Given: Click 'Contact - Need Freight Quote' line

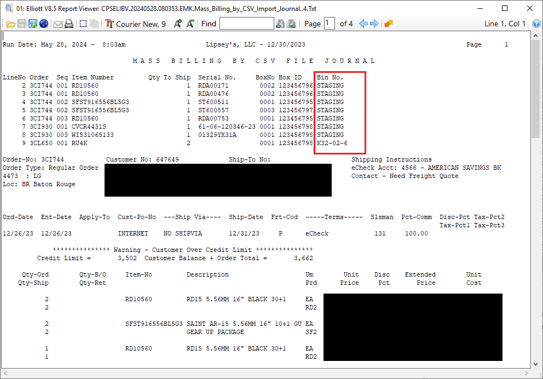Looking at the screenshot, I should 405,176.
